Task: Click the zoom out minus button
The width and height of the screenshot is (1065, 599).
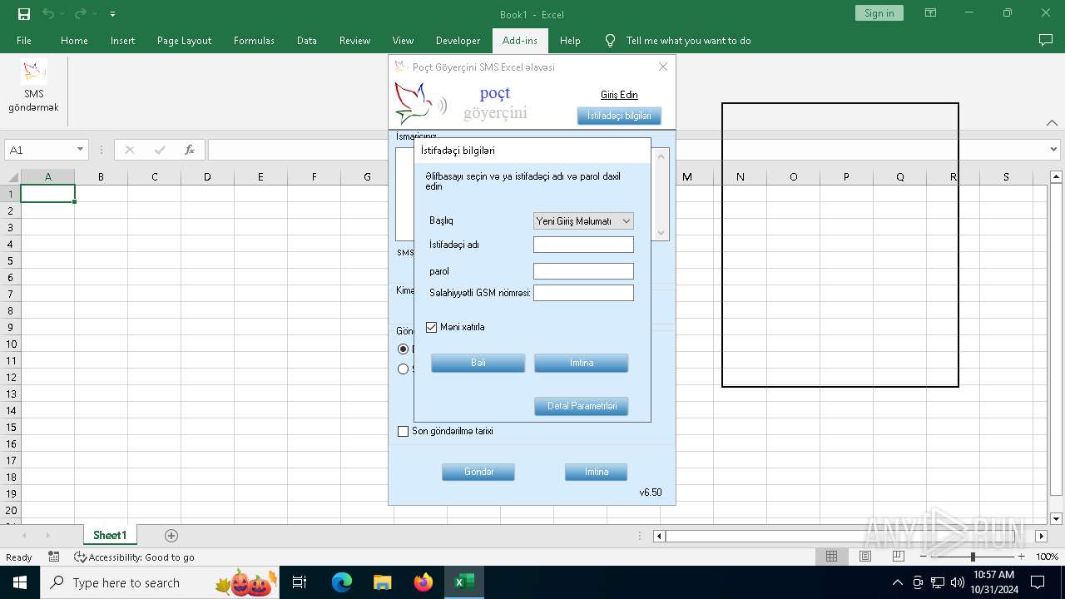Action: [x=924, y=557]
